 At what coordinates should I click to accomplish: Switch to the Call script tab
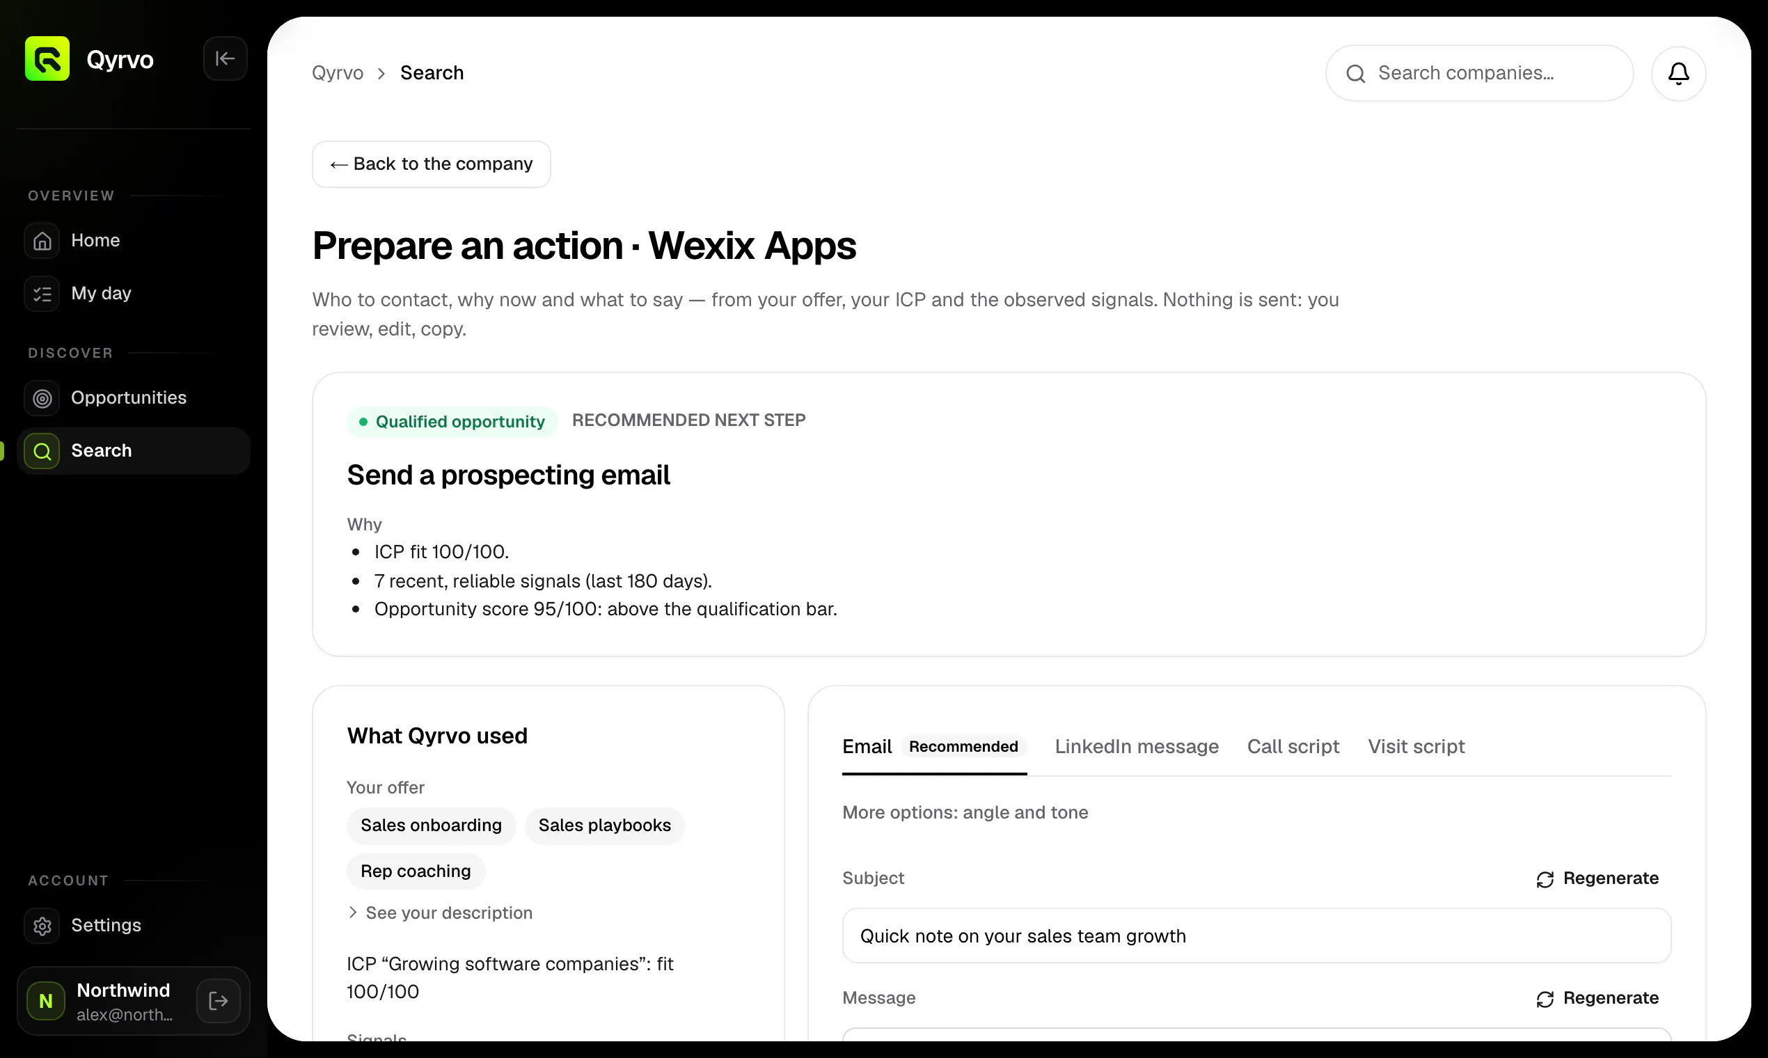(x=1293, y=746)
